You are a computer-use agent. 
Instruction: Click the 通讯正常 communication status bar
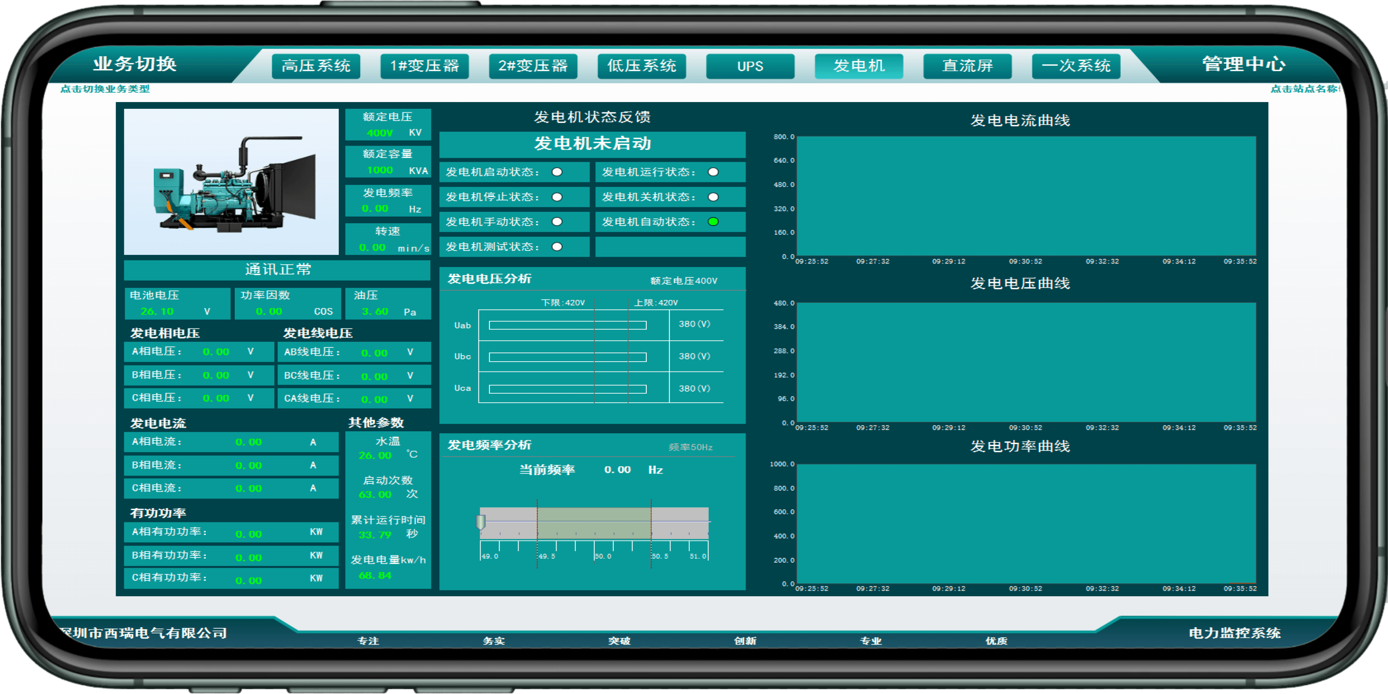pos(277,269)
